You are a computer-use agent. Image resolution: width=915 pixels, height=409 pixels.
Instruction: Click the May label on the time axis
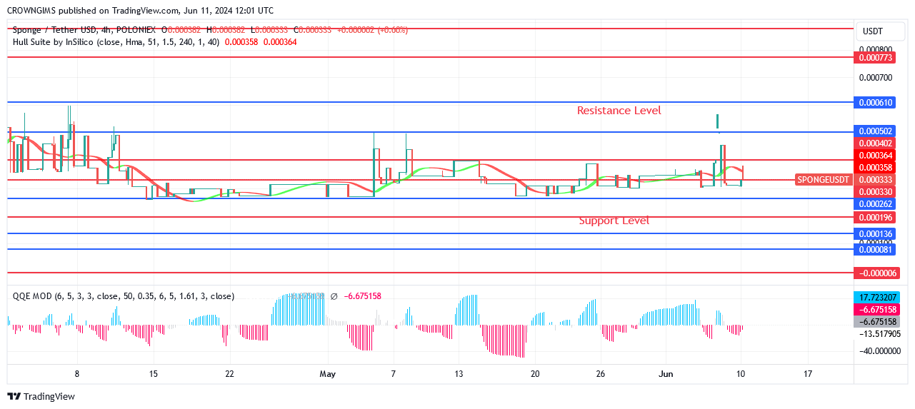click(328, 374)
